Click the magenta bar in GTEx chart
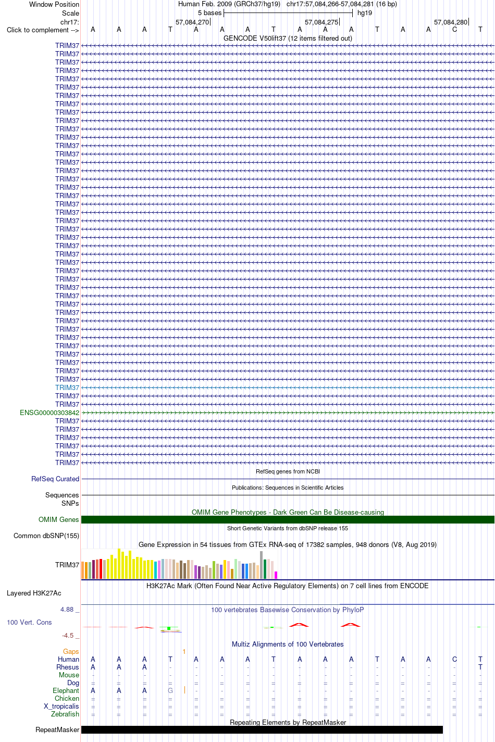The image size is (495, 742). (276, 575)
